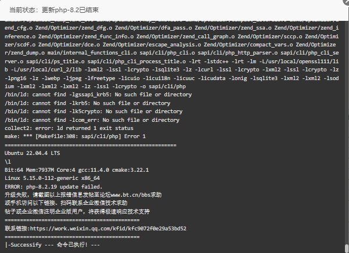Viewport: 349px width, 253px height.
Task: Click the 'cannot find -lk5crypto' error line
Action: 93,111
